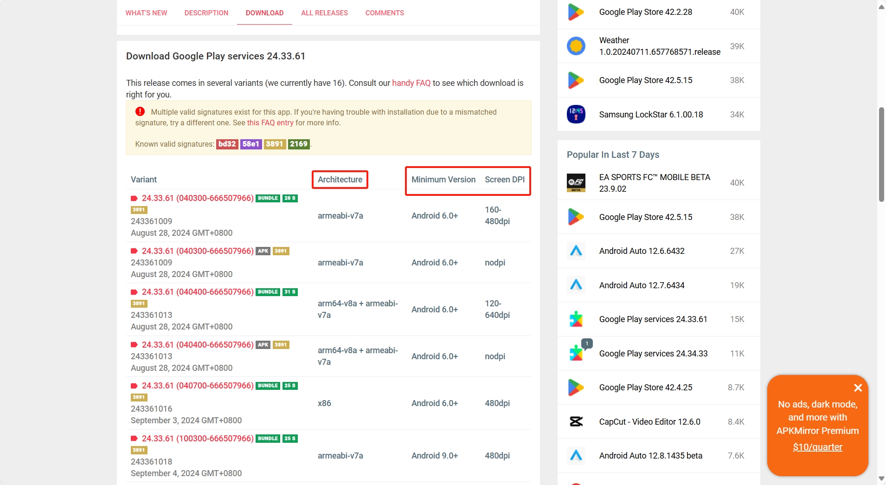Open the 040400 BUNDLE variant link
This screenshot has width=886, height=485.
[x=198, y=292]
